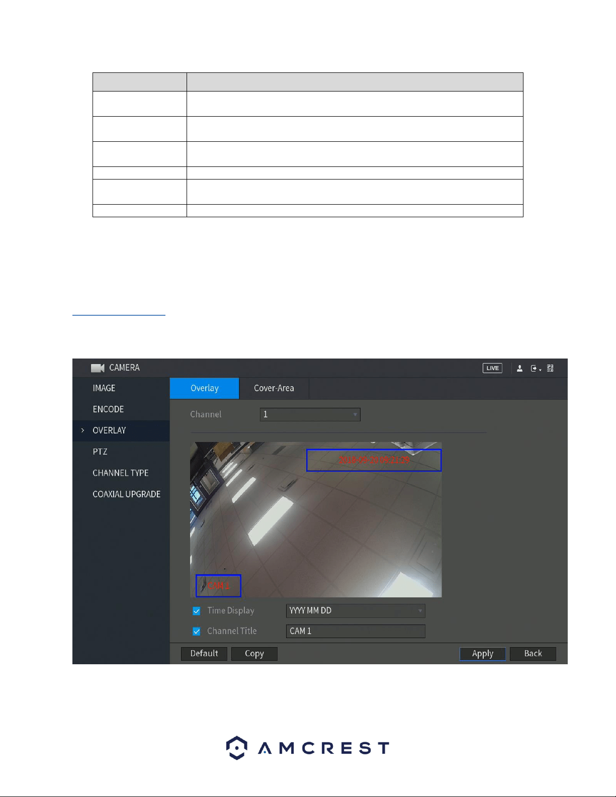Viewport: 616px width, 797px height.
Task: Click the logout icon with arrow
Action: coord(536,368)
